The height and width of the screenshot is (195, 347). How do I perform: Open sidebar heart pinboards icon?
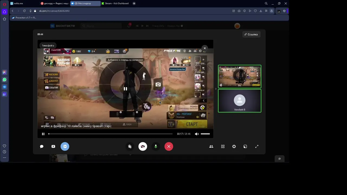tap(4, 146)
